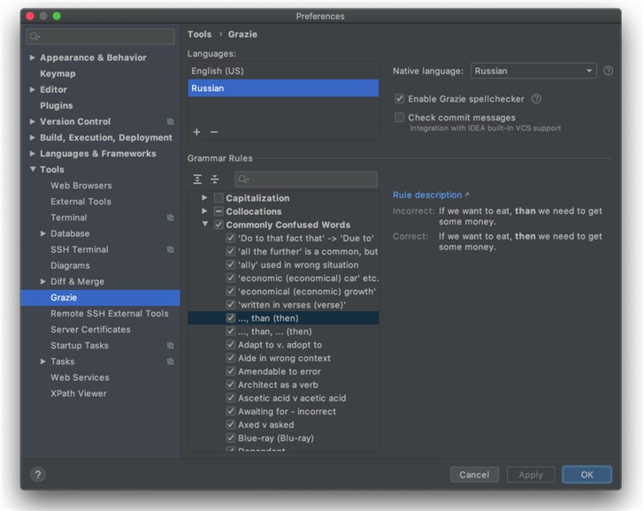Select Diagrams settings item
This screenshot has height=511, width=644.
click(70, 265)
